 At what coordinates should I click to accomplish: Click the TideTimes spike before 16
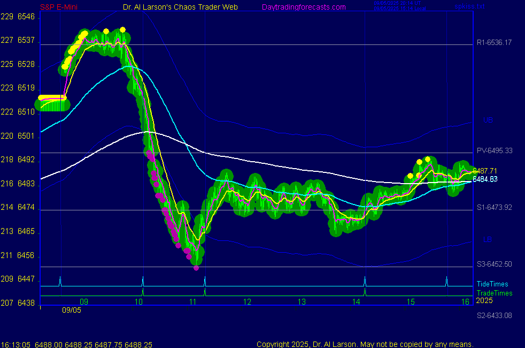[x=446, y=281]
